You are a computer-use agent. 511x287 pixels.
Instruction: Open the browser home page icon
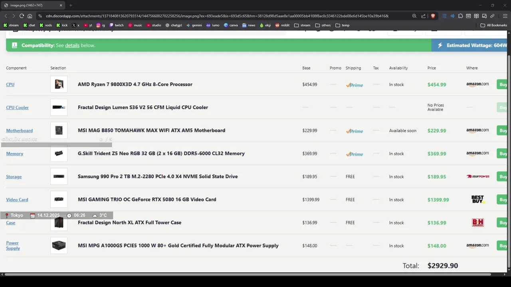[30, 16]
